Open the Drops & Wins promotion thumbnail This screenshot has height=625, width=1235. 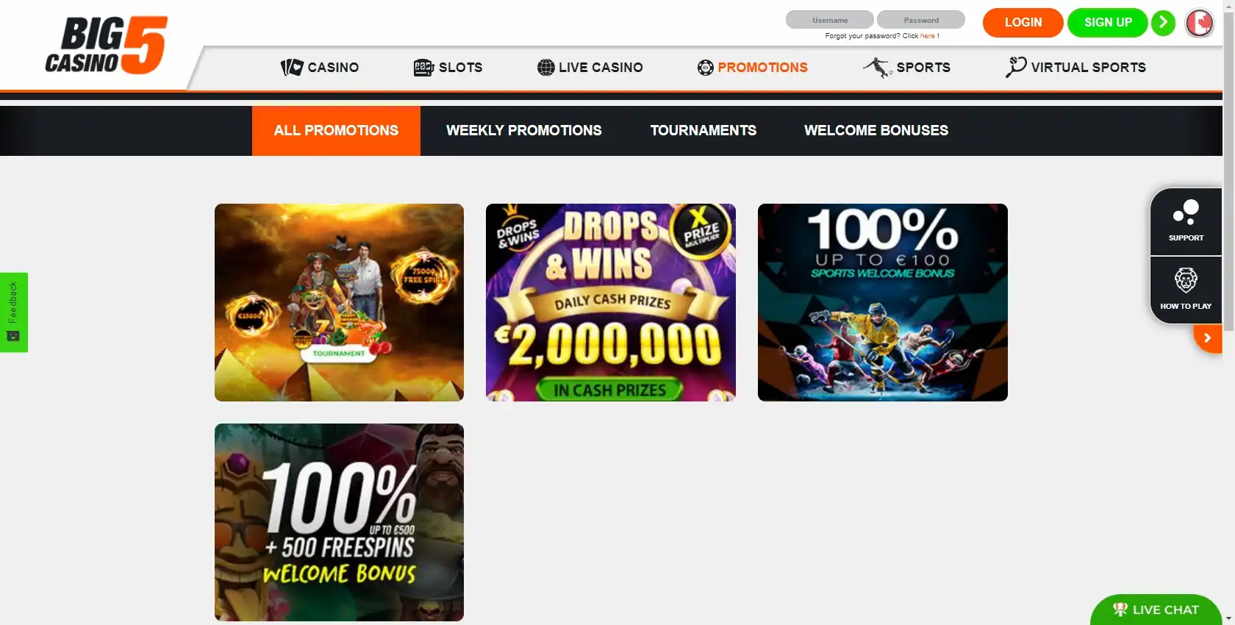coord(611,302)
